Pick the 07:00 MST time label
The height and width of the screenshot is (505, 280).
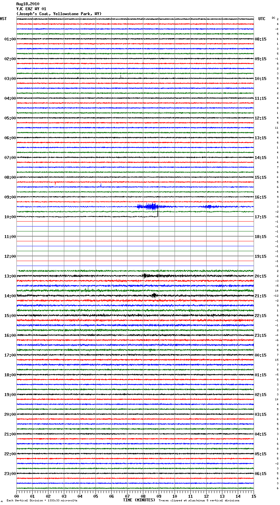click(10, 158)
